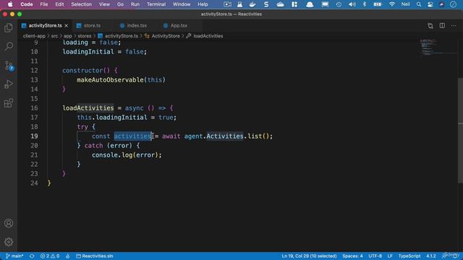This screenshot has width=463, height=260.
Task: Click the src breadcrumb segment
Action: 55,36
